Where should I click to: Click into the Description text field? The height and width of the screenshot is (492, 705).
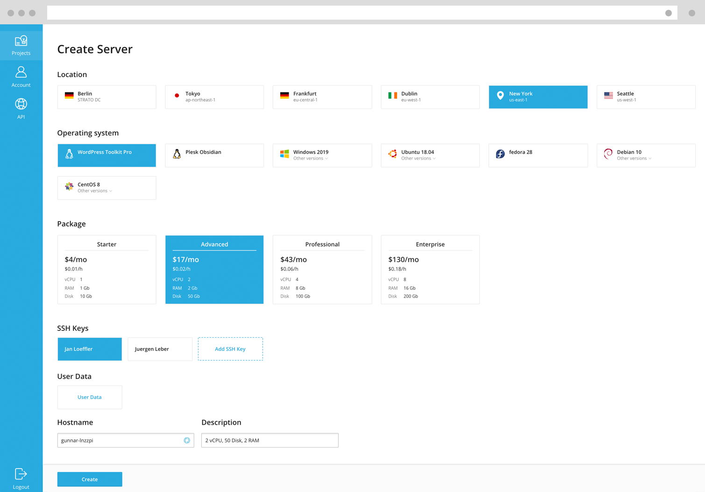(270, 440)
